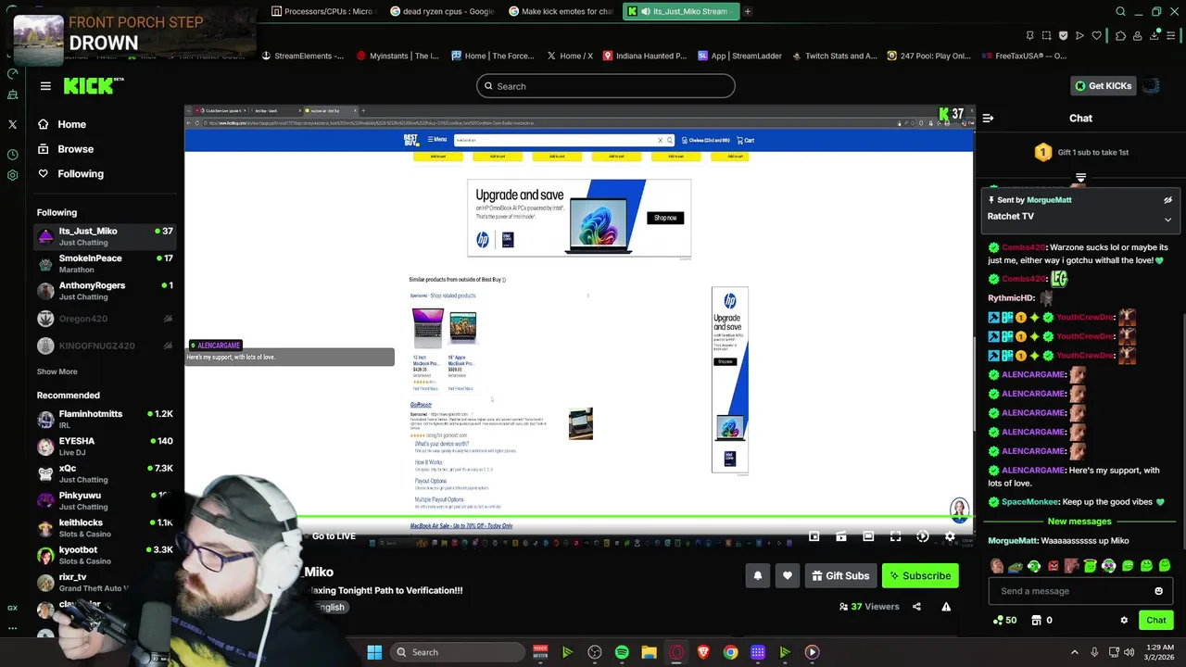Viewport: 1186px width, 667px height.
Task: Click the taskbar Search box
Action: (x=458, y=652)
